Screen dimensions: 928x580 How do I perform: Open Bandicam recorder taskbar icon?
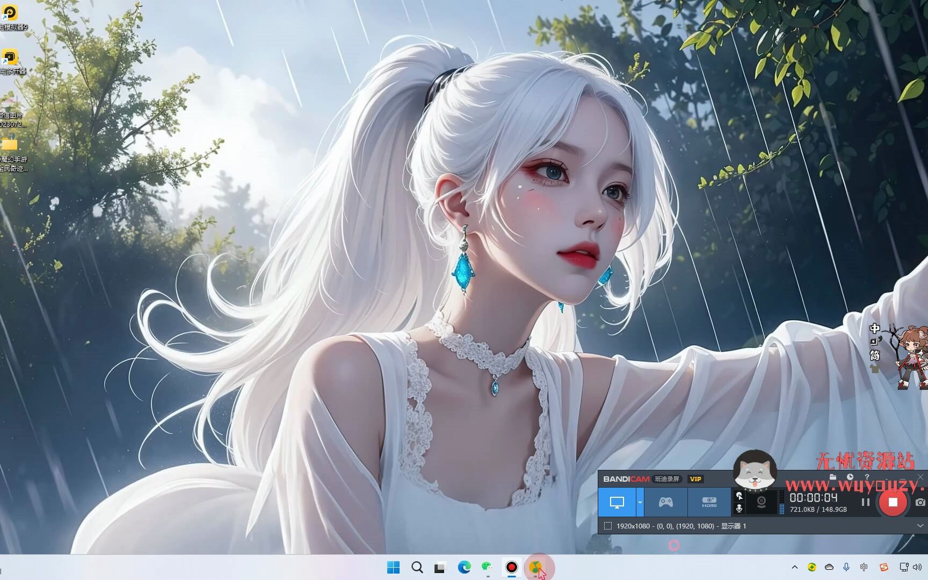click(511, 567)
